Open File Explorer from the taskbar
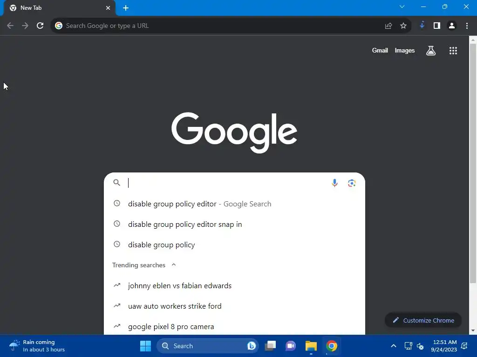 coord(311,346)
